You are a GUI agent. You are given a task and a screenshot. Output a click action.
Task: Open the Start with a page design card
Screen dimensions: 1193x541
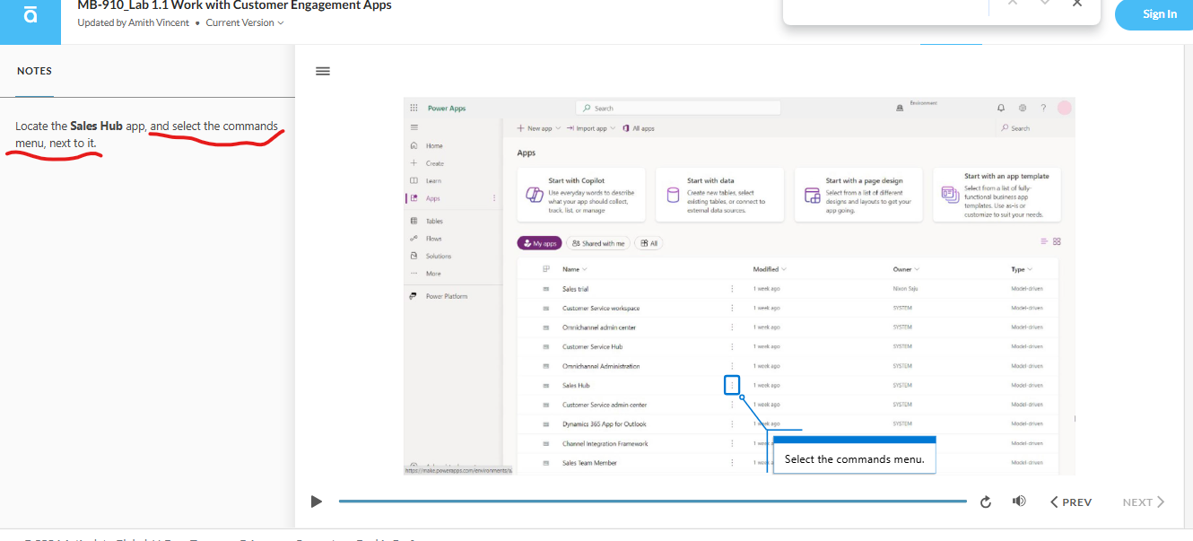tap(858, 195)
